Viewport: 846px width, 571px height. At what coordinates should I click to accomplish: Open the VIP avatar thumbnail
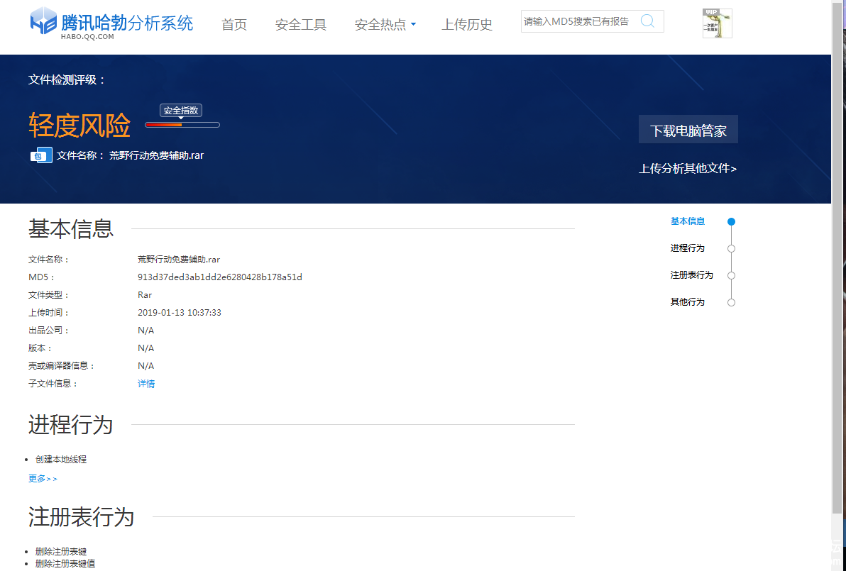pyautogui.click(x=717, y=23)
